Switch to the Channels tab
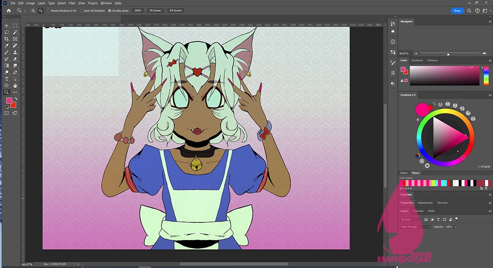The height and width of the screenshot is (268, 493). (x=418, y=211)
